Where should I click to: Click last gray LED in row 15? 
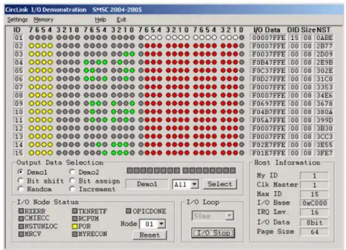click(x=242, y=152)
